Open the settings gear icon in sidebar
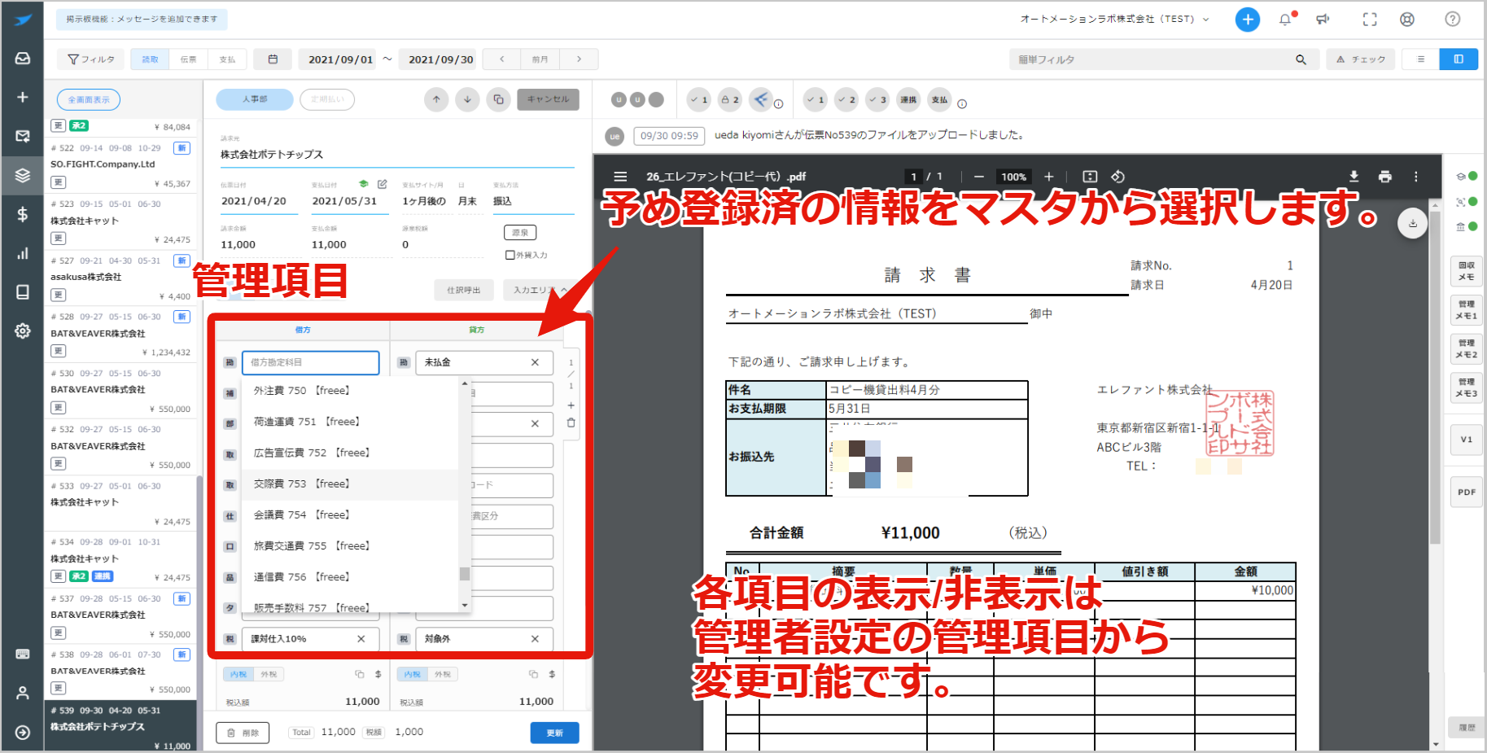This screenshot has width=1487, height=753. (23, 331)
